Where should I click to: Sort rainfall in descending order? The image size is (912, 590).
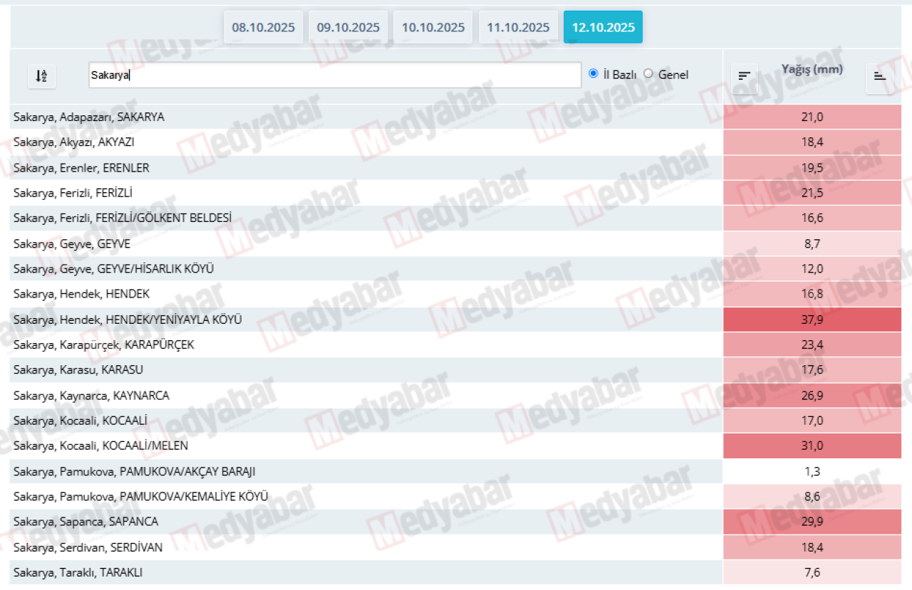(744, 75)
